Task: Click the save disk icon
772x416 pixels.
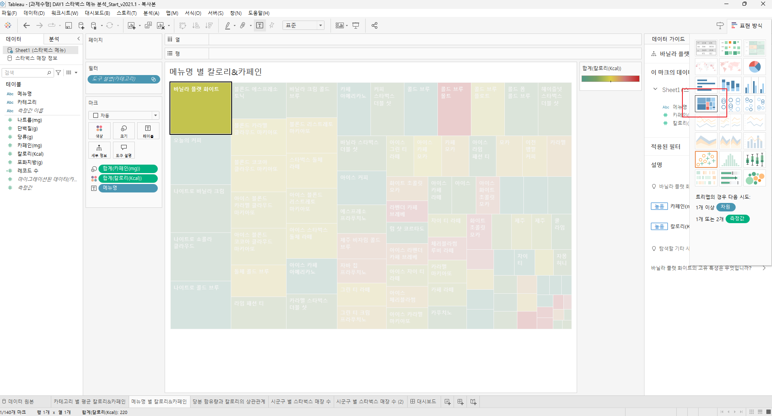Action: [x=69, y=25]
